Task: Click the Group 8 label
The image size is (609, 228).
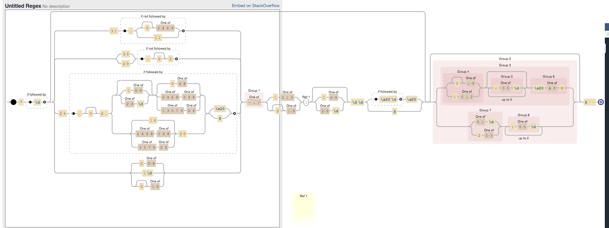Action: pos(523,115)
